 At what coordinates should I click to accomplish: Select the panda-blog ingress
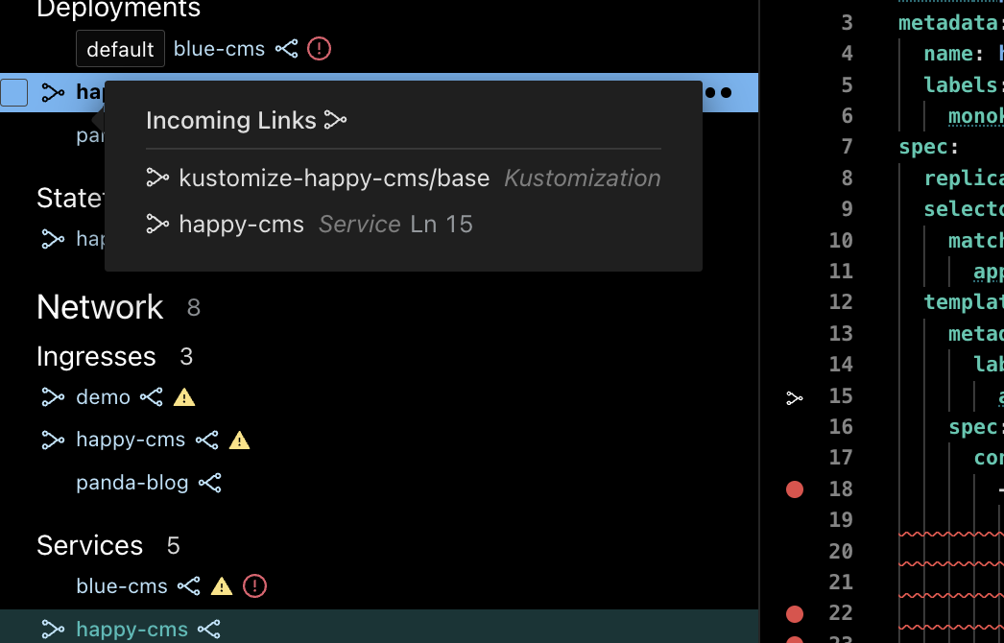132,482
